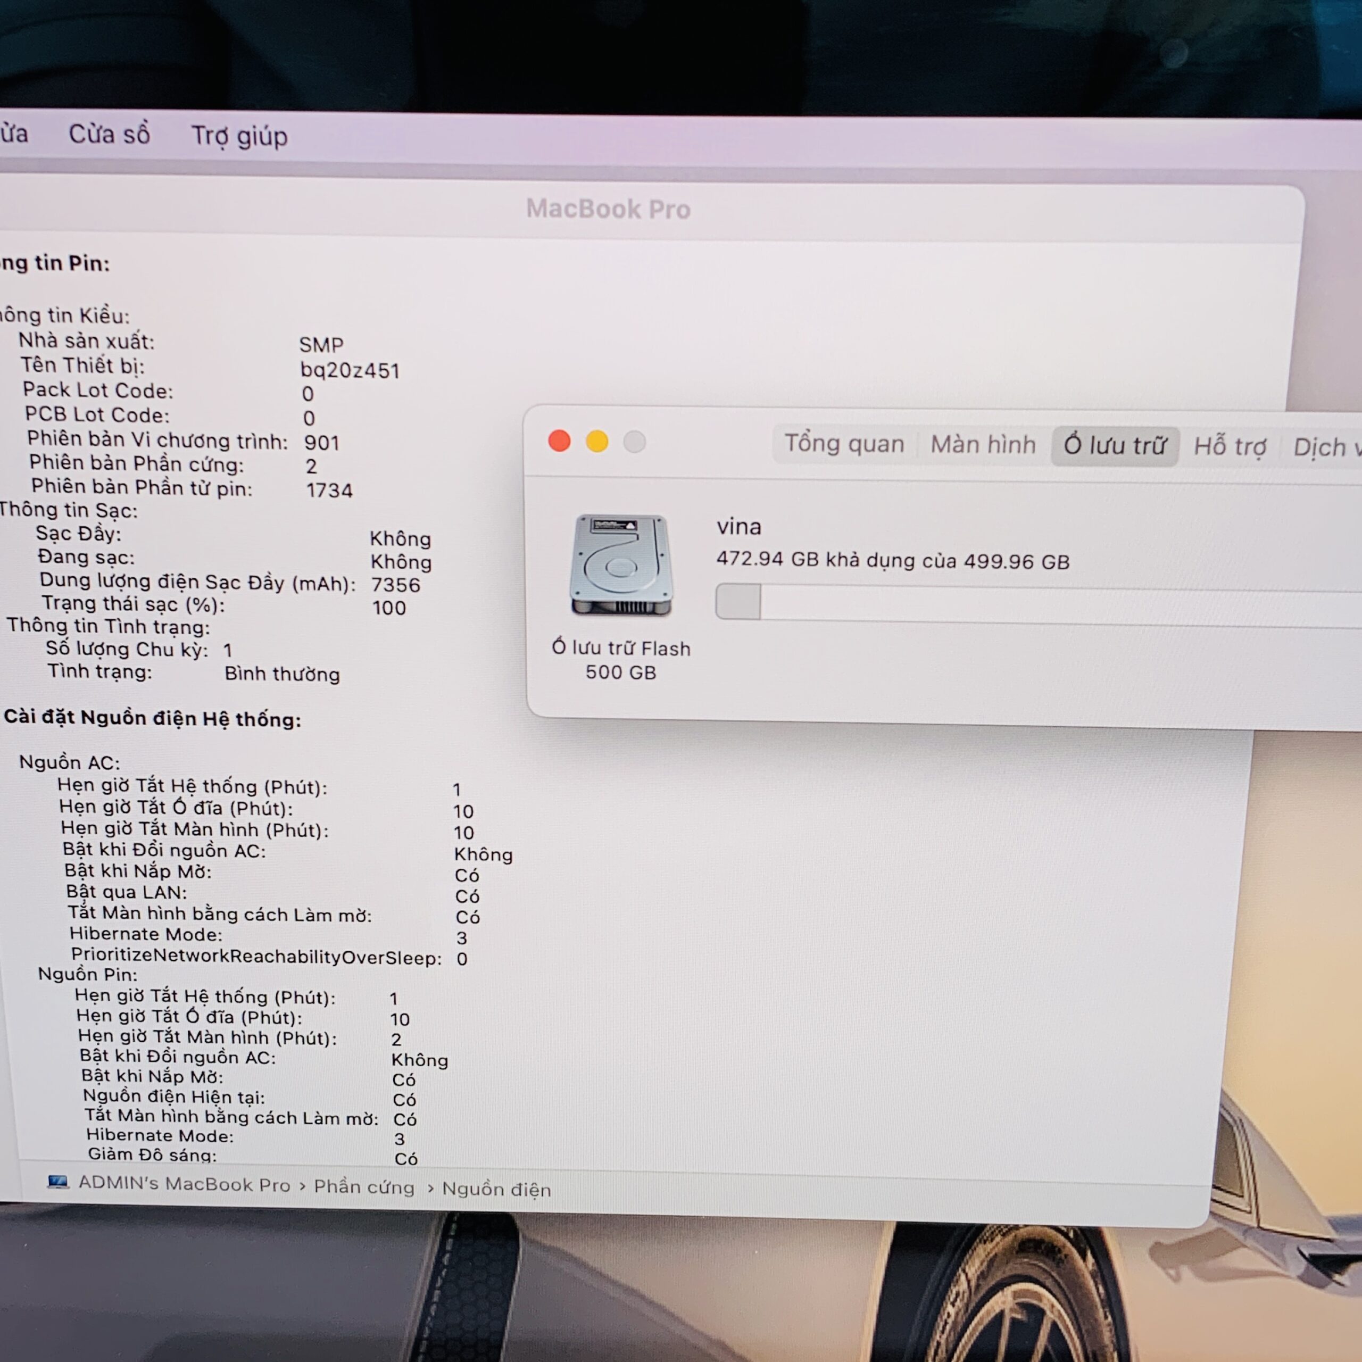Click the Bật qua LAN label

[x=127, y=892]
